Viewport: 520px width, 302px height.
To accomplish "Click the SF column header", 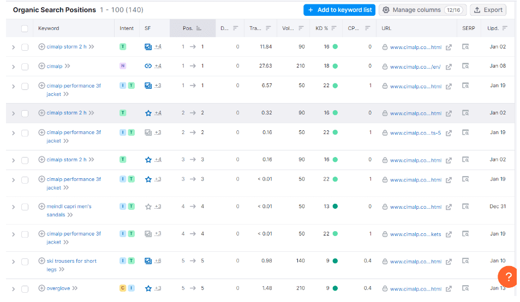I will (147, 28).
